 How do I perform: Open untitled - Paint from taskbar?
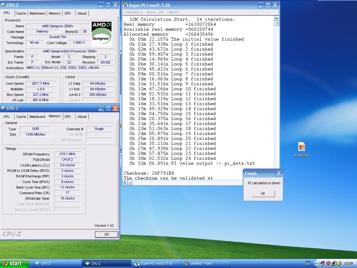pyautogui.click(x=206, y=263)
